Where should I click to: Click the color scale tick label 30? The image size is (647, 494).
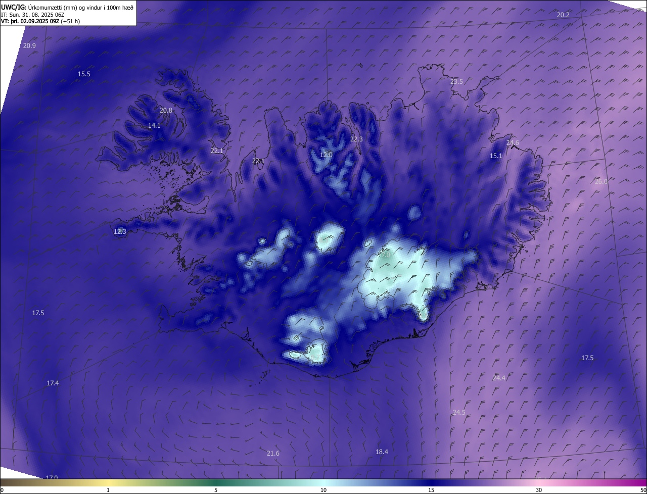tap(539, 490)
